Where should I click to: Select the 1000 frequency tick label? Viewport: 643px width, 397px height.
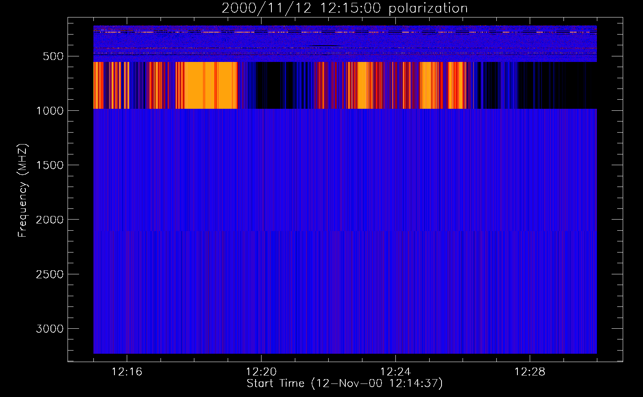pos(50,111)
